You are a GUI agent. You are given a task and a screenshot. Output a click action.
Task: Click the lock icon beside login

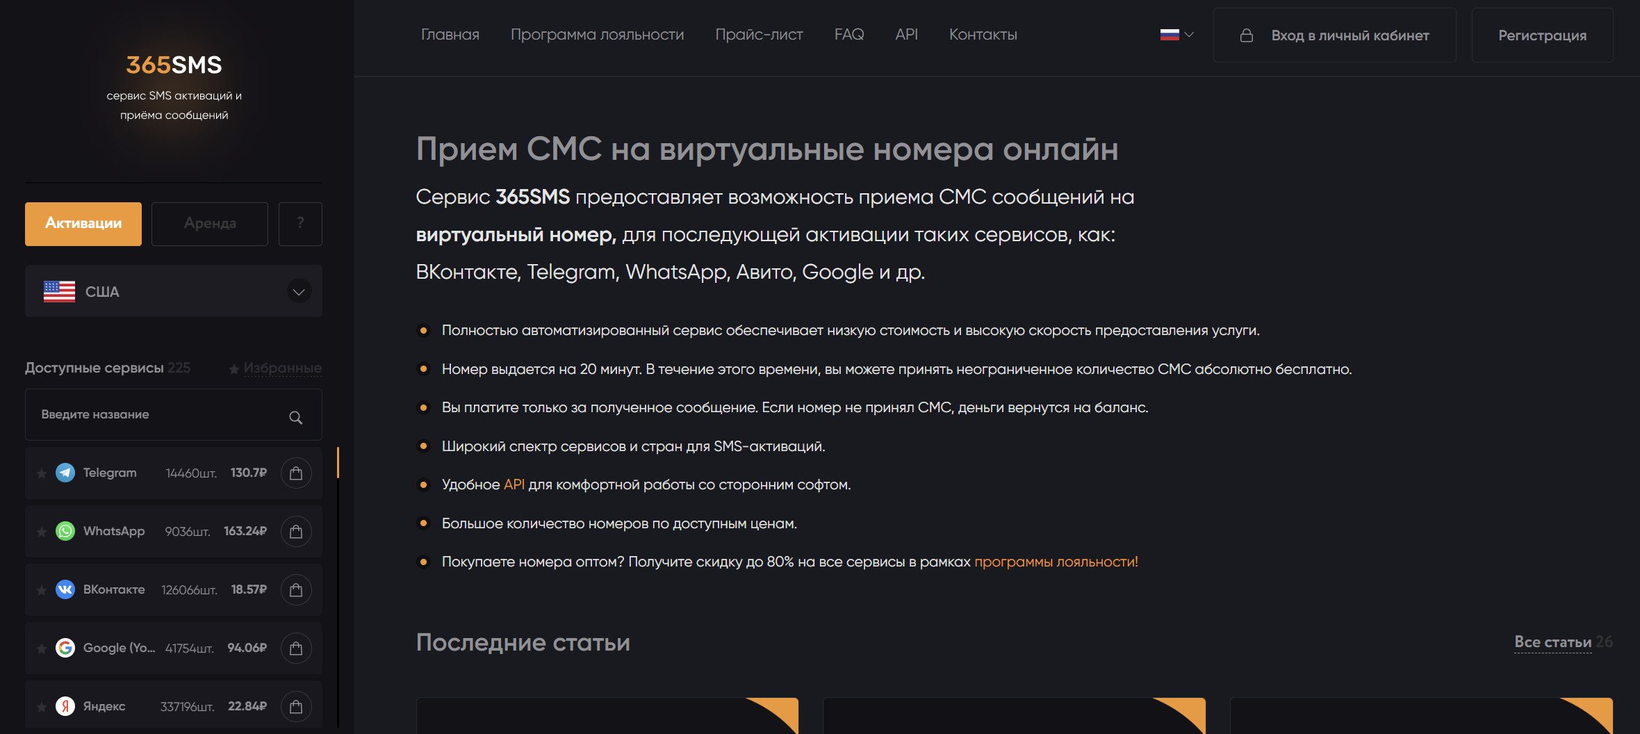click(x=1247, y=35)
